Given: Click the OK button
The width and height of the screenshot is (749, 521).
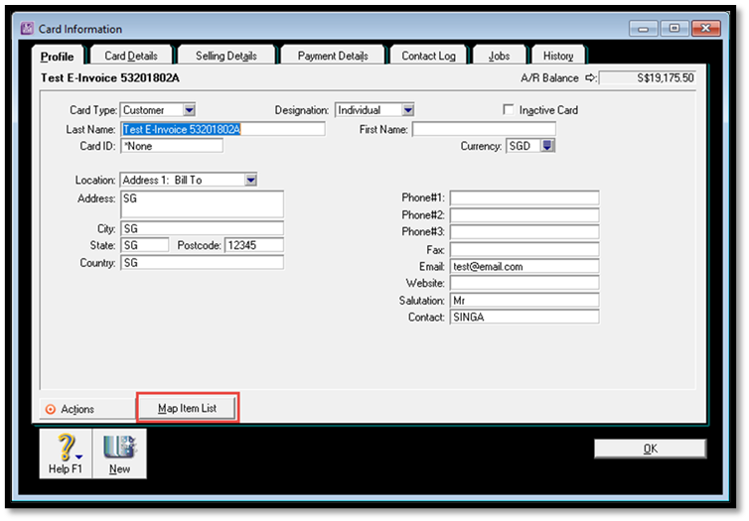Looking at the screenshot, I should (x=650, y=449).
